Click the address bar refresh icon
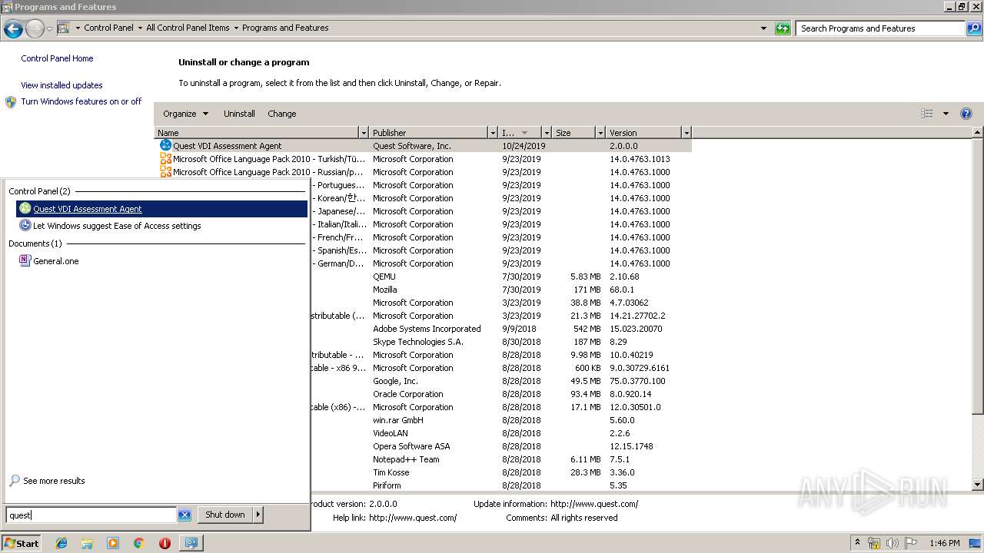Screen dimensions: 984x553 point(783,28)
